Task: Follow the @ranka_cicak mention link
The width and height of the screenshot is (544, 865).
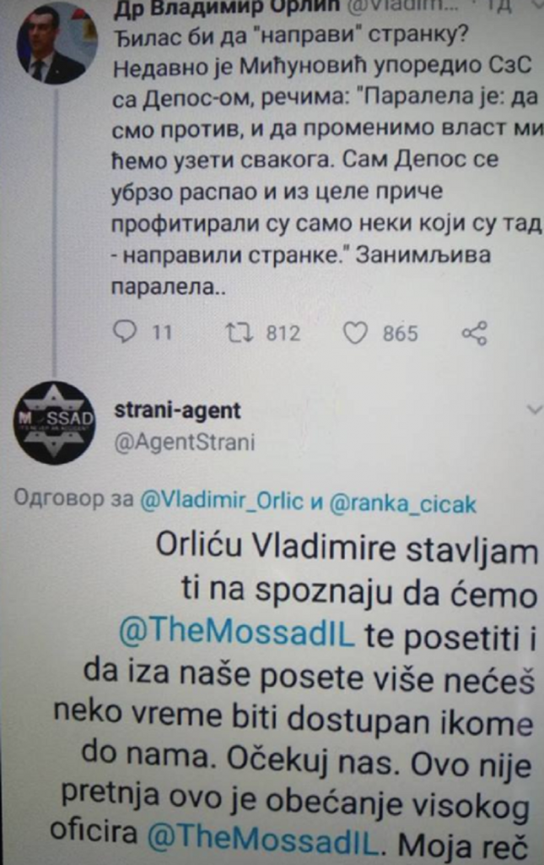Action: 402,504
